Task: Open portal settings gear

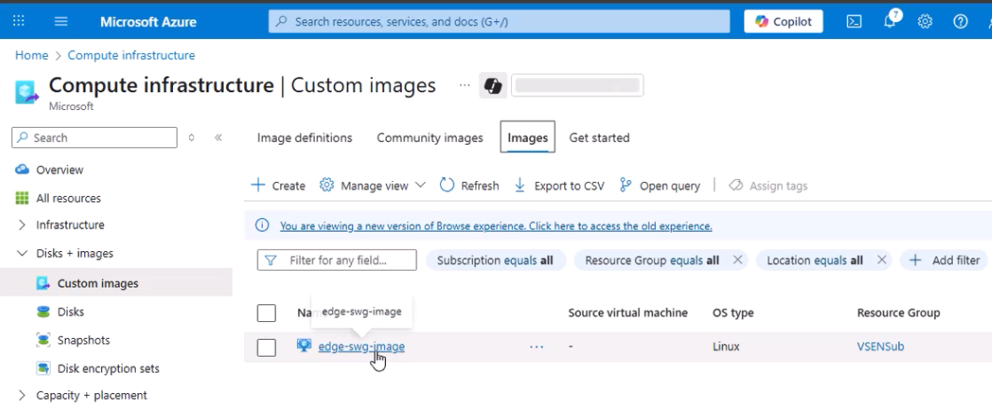Action: tap(925, 21)
